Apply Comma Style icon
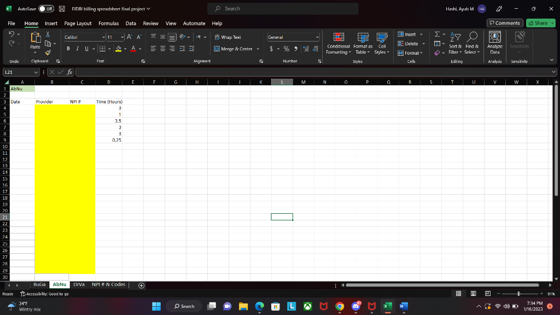 (x=296, y=49)
